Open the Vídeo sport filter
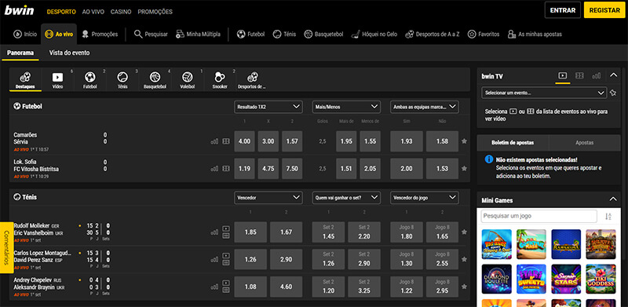 pyautogui.click(x=57, y=80)
